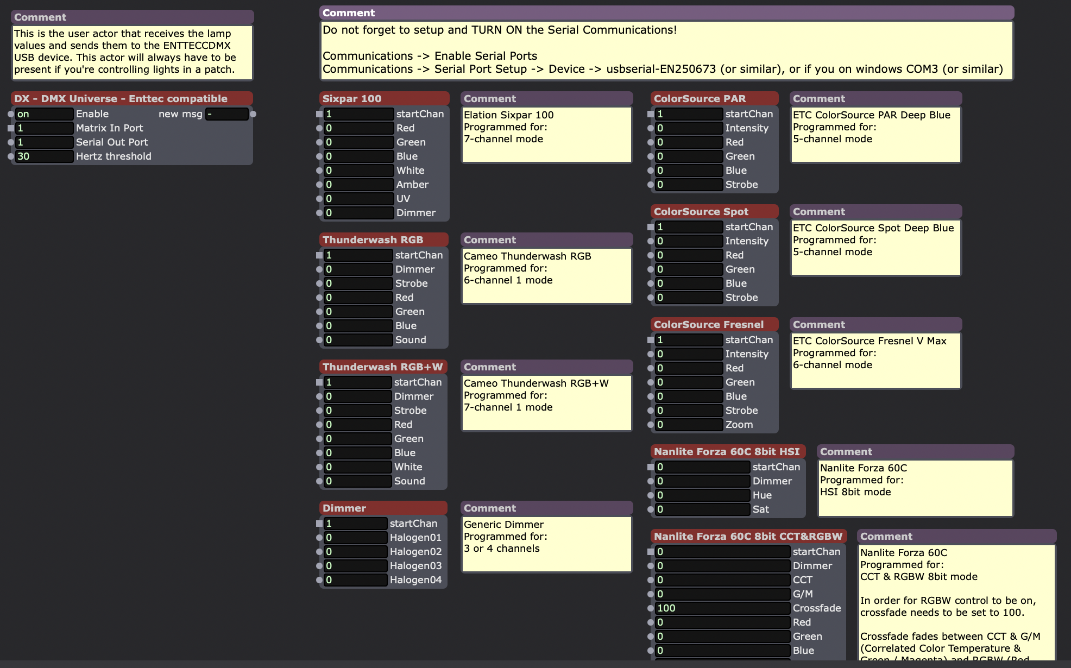Click the new msg output port on DX actor
The width and height of the screenshot is (1071, 668).
(x=253, y=114)
